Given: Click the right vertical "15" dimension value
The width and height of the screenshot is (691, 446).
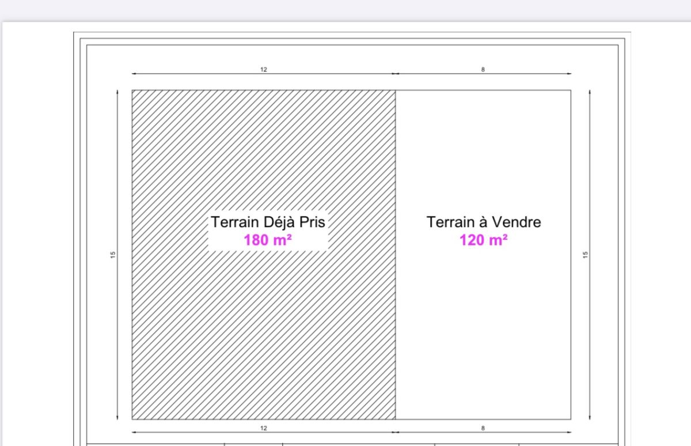Looking at the screenshot, I should 585,254.
